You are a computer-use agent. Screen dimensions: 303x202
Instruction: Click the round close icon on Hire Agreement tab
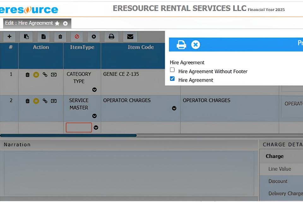(x=65, y=23)
